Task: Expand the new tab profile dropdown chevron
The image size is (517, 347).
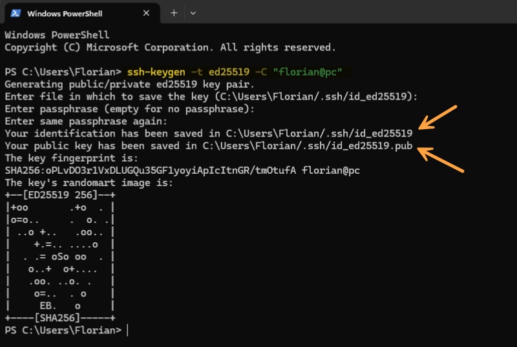Action: tap(193, 13)
